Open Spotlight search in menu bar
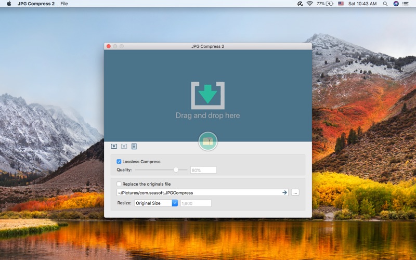Screen dimensions: 416x260 coord(385,4)
